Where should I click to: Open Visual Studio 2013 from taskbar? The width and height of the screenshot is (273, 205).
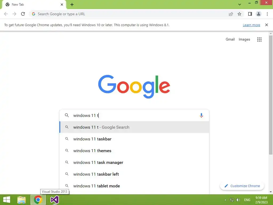[x=54, y=200]
